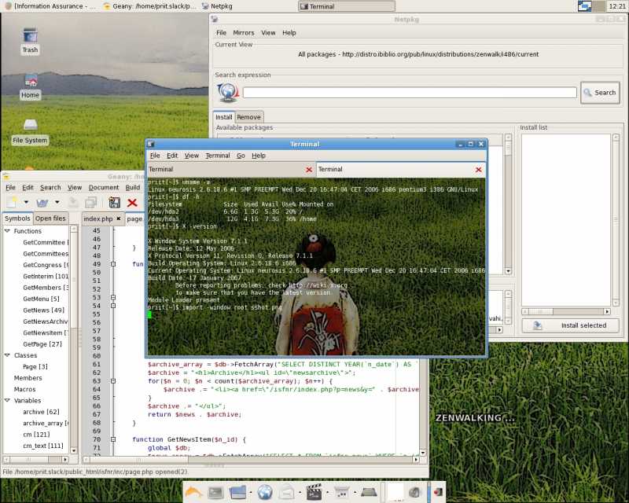This screenshot has height=503, width=629.
Task: Close the first Terminal tab with red X
Action: point(309,170)
